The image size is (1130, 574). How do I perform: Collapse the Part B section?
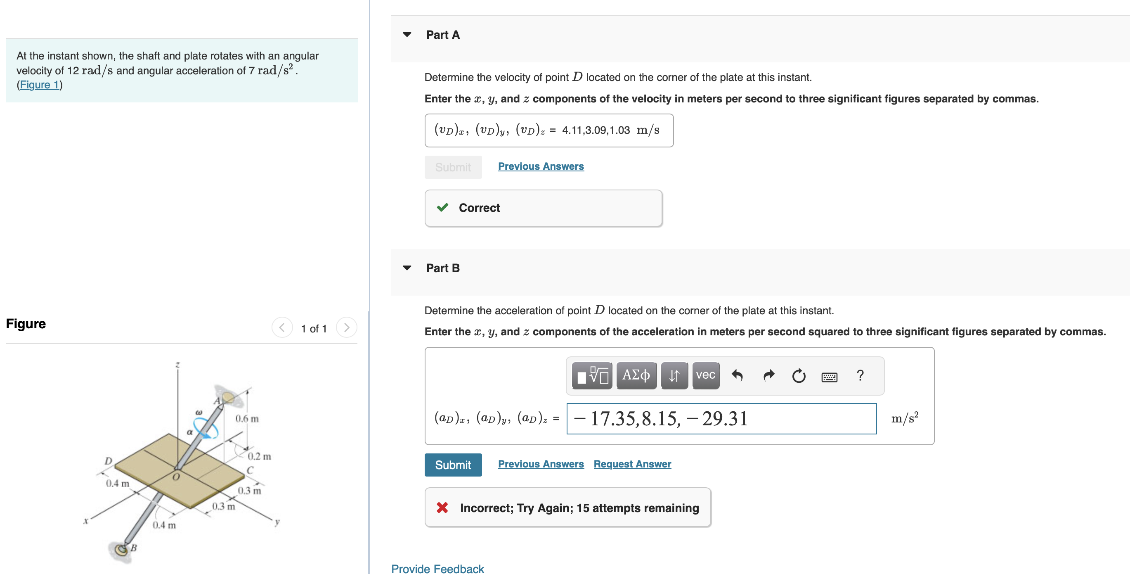click(407, 268)
